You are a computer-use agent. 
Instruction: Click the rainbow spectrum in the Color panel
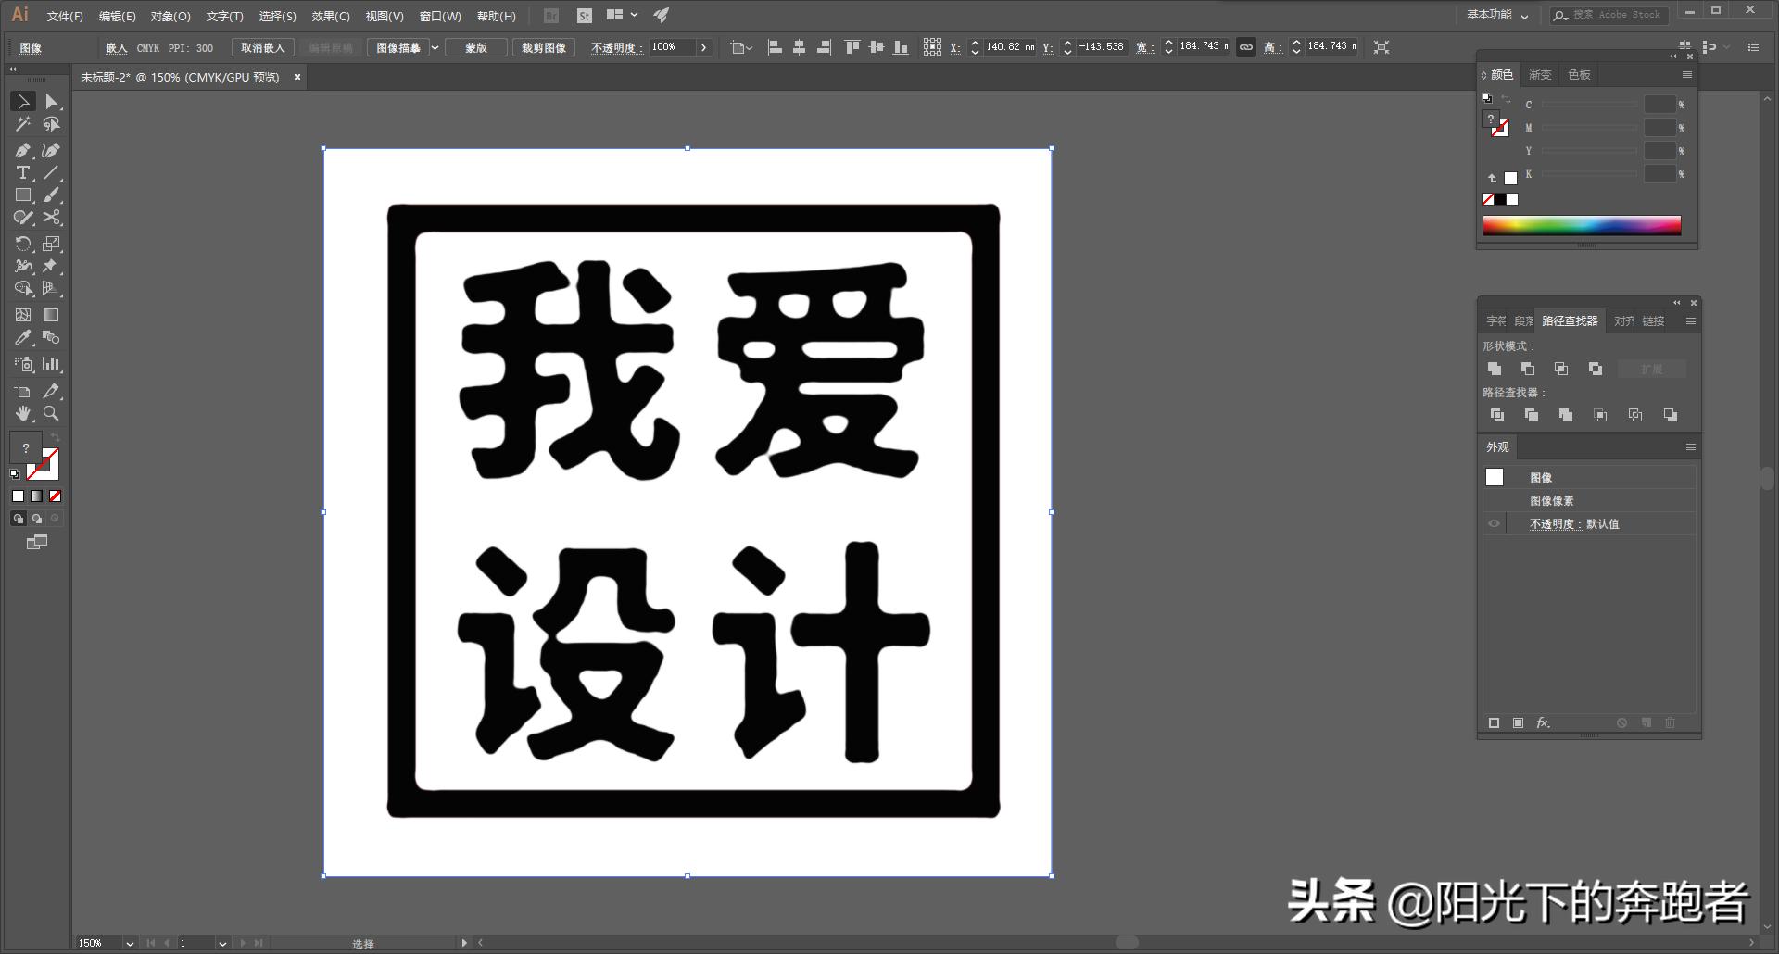coord(1582,224)
